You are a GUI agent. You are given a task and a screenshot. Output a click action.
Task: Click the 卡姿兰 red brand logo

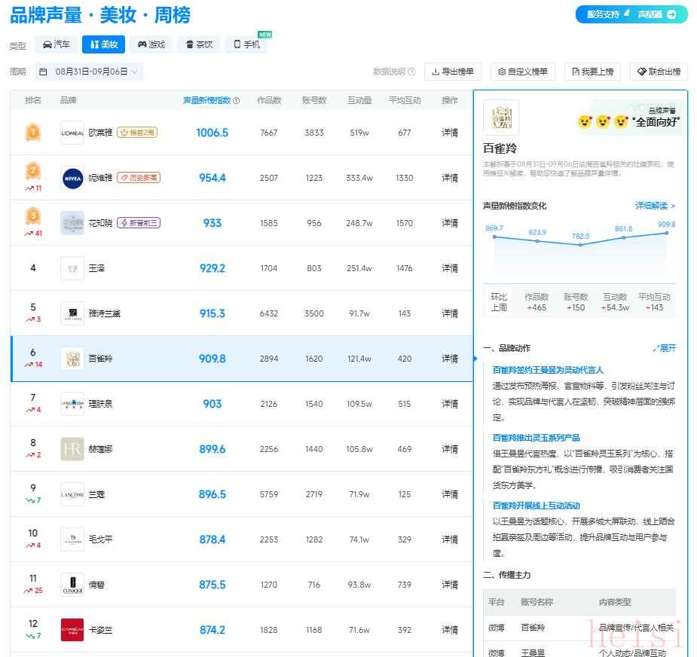click(72, 630)
